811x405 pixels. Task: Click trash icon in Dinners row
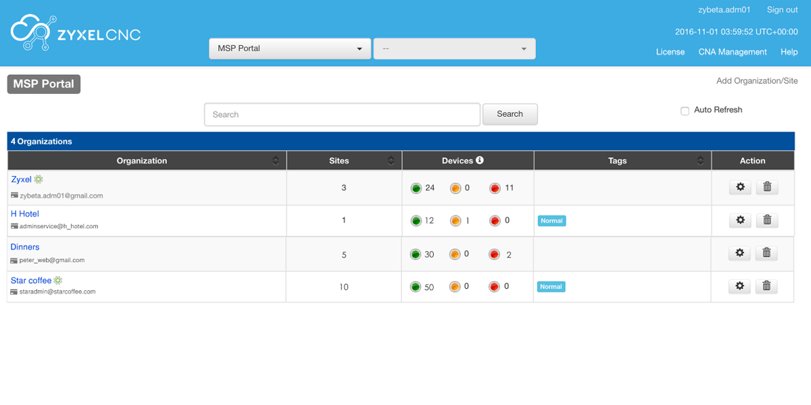pos(766,252)
